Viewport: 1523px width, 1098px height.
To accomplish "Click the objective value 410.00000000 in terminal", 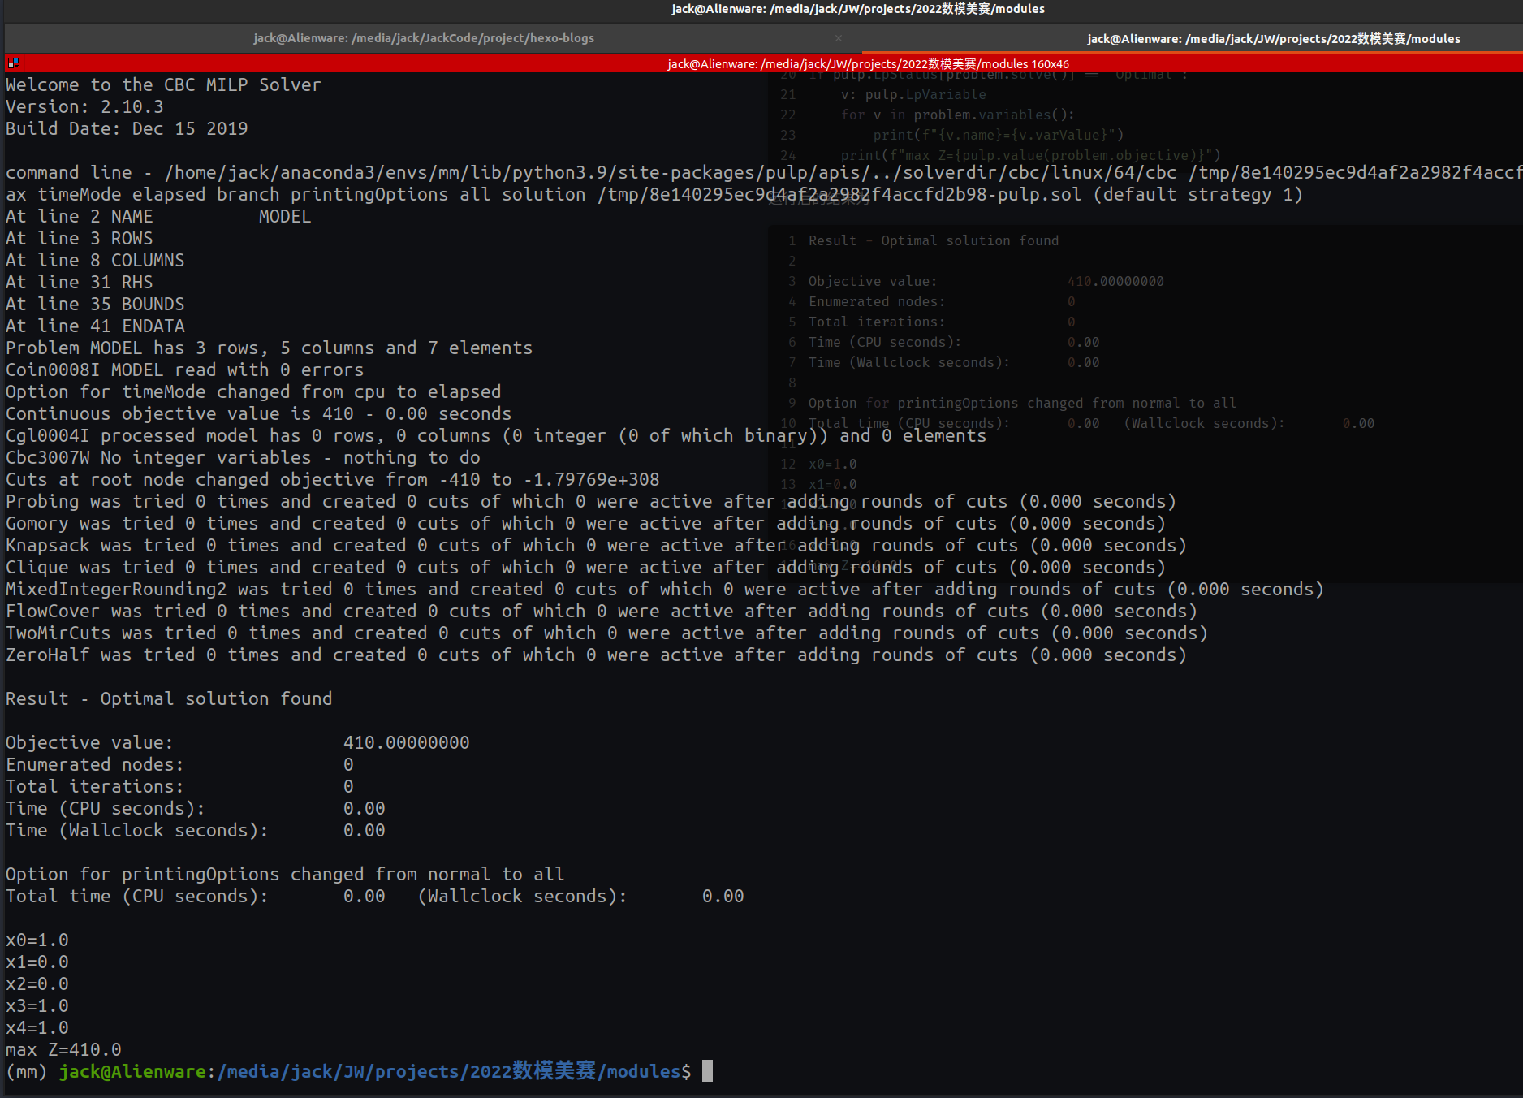I will (x=406, y=743).
